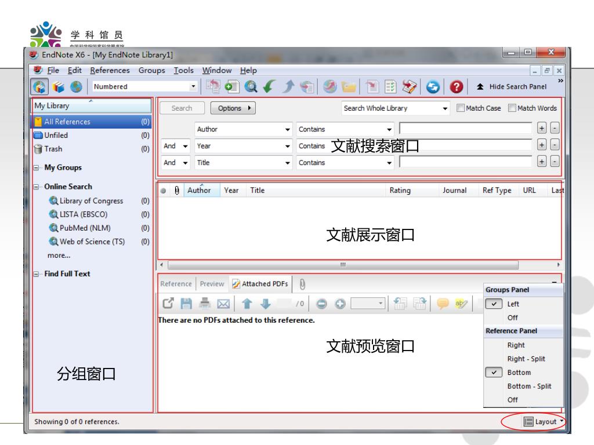Go to next PDF page down arrow
The height and width of the screenshot is (445, 594).
[x=266, y=304]
